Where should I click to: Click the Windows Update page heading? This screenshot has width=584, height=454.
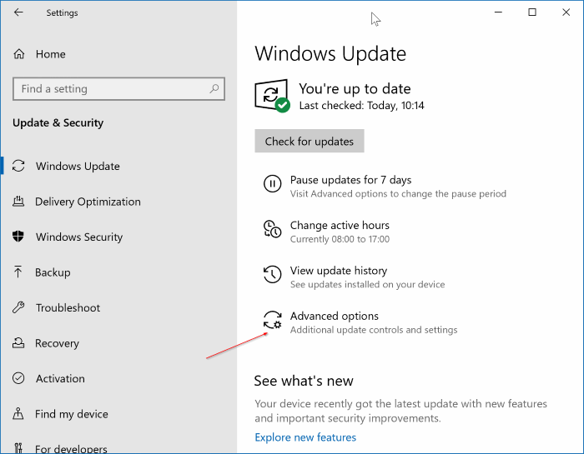point(330,54)
